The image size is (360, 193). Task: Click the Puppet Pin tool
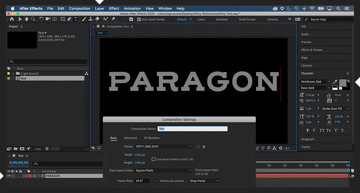click(x=114, y=19)
